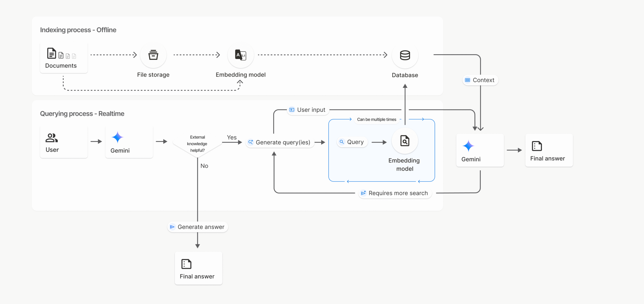
Task: Select the Database cylinder icon
Action: tap(405, 55)
